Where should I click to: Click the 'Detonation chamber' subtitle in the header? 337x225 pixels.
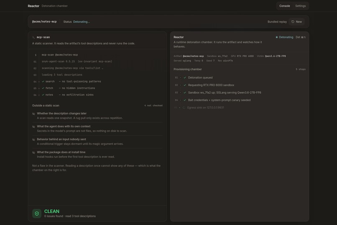55,6
